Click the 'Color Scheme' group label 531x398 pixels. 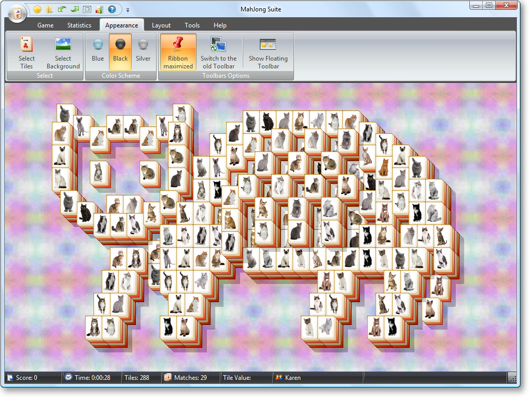[121, 76]
